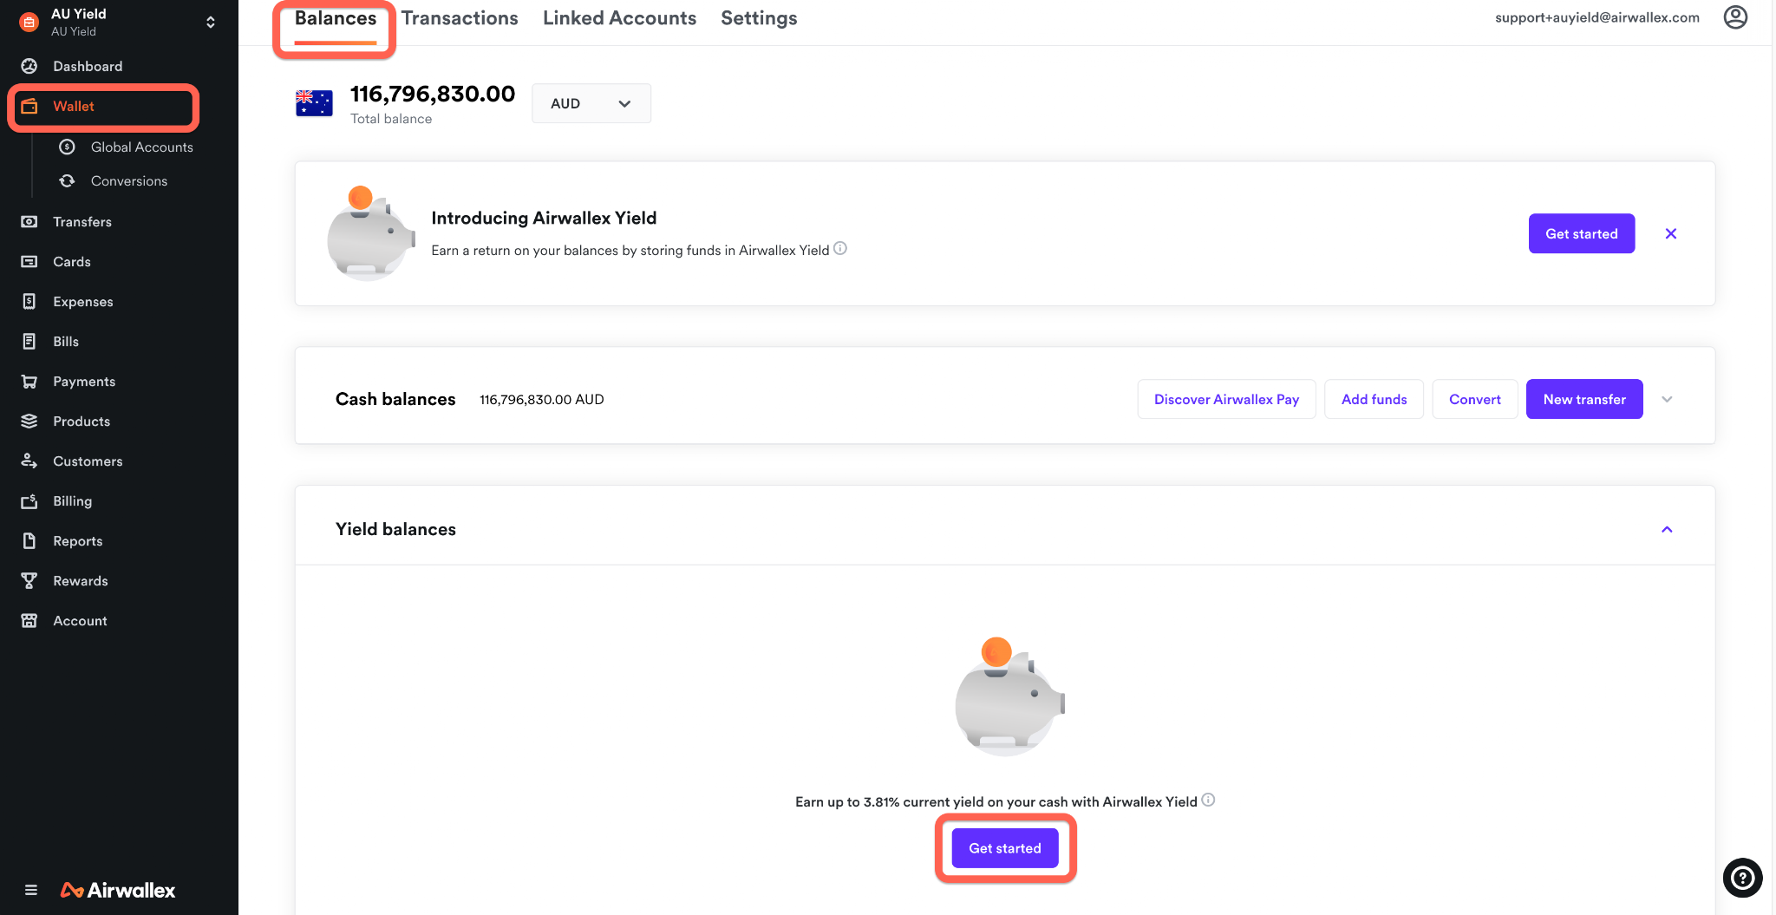Click the Reports file icon

[x=29, y=540]
